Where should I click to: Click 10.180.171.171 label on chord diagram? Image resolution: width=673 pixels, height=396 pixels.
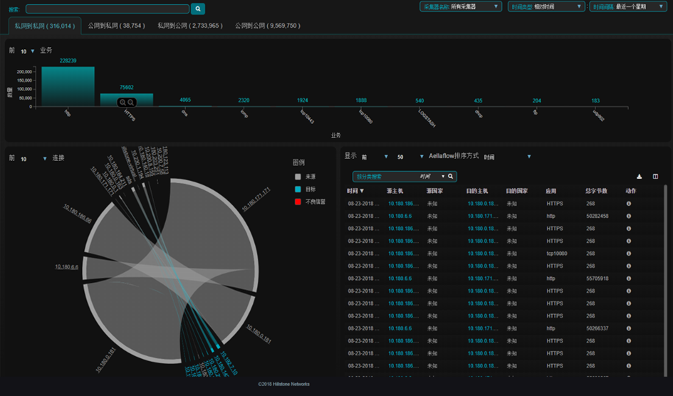(256, 199)
